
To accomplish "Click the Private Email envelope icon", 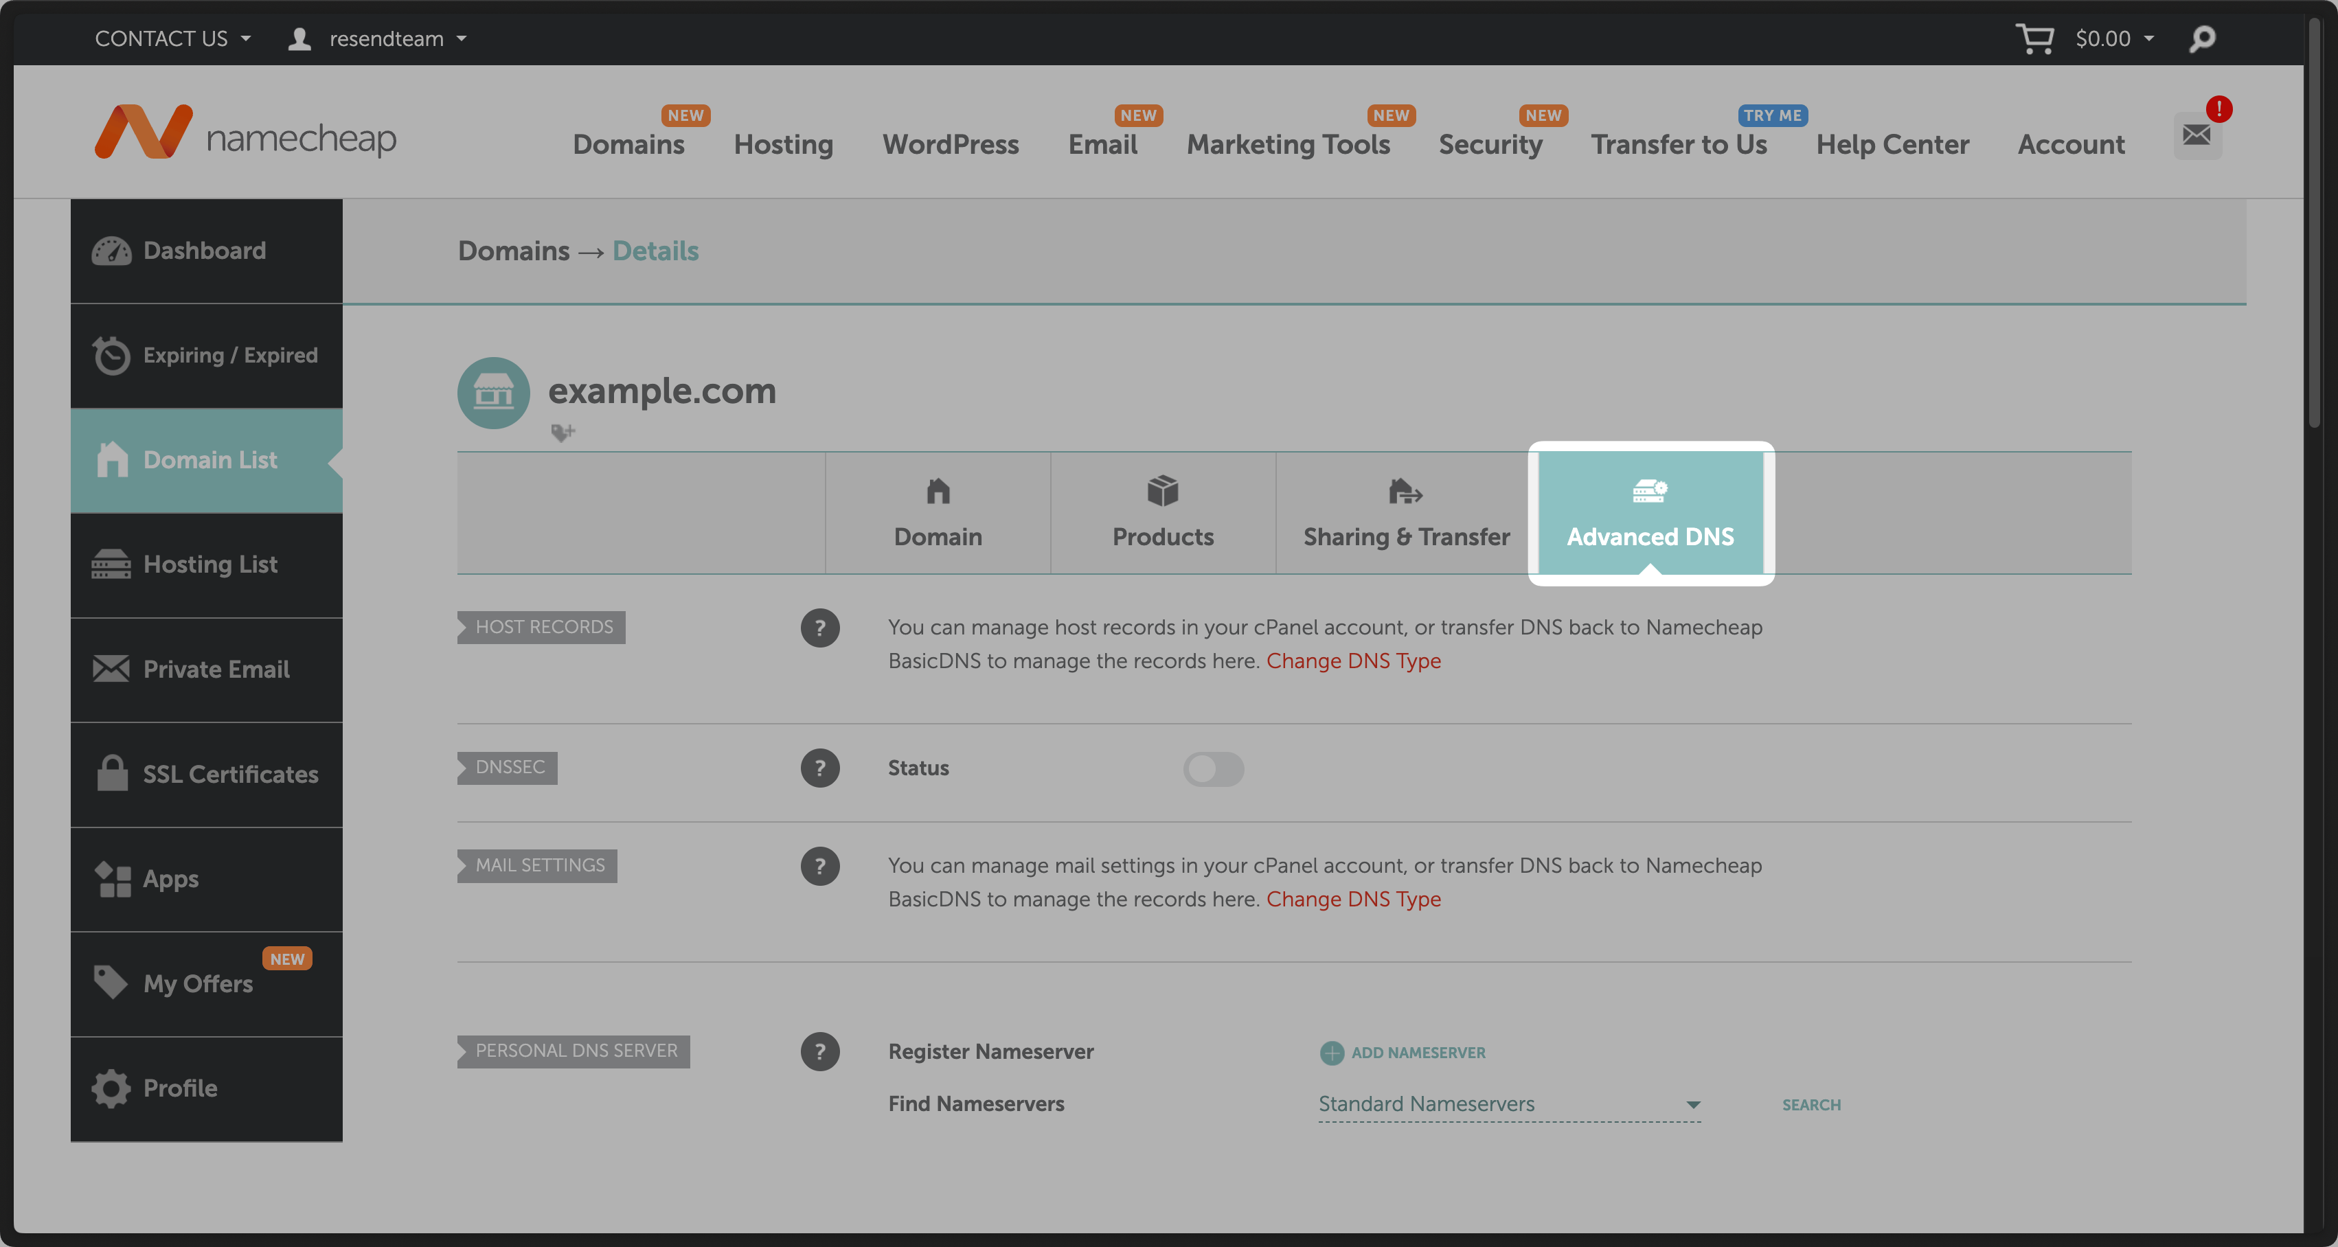I will [112, 669].
